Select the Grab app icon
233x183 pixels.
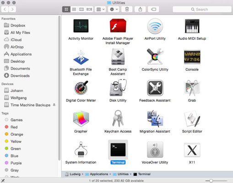coord(192,87)
